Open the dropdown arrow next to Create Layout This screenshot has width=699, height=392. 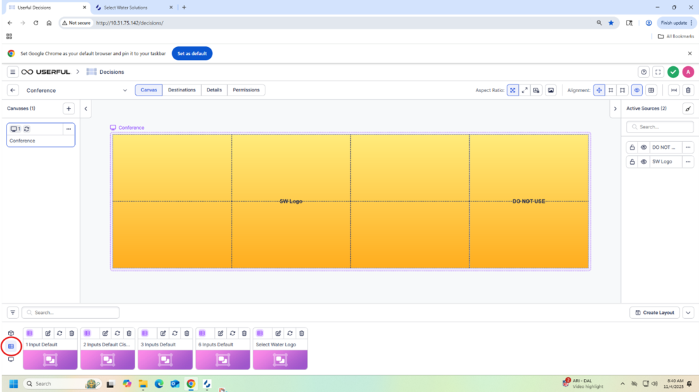coord(688,313)
